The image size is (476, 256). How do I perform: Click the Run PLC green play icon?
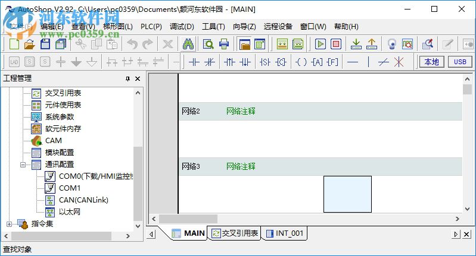(x=321, y=44)
